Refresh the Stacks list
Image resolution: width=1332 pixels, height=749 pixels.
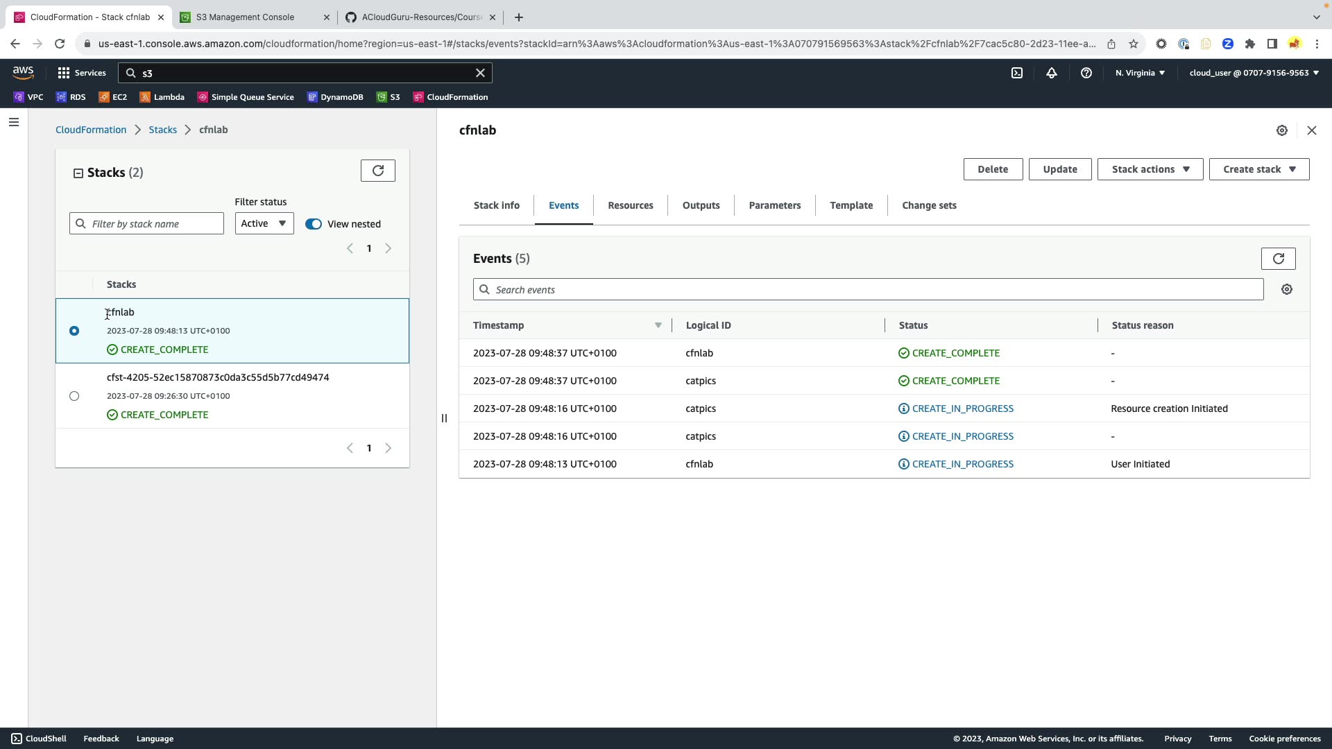(x=378, y=171)
